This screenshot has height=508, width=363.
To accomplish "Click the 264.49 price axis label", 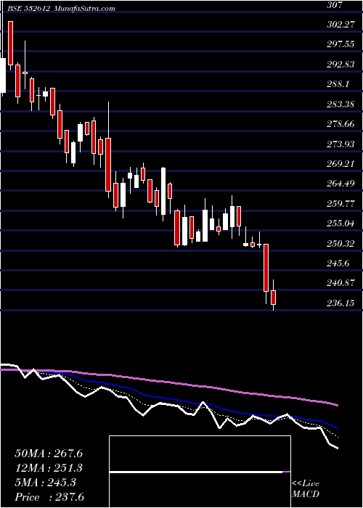I will pyautogui.click(x=341, y=184).
